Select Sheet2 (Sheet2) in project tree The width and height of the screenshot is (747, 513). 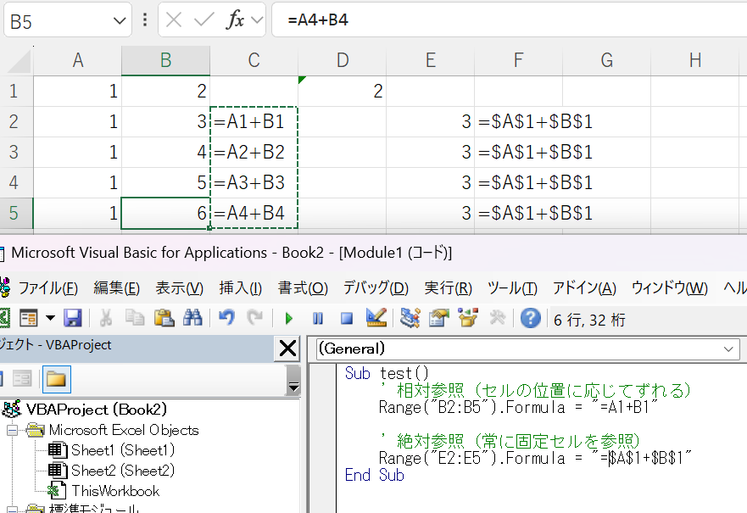[x=123, y=471]
